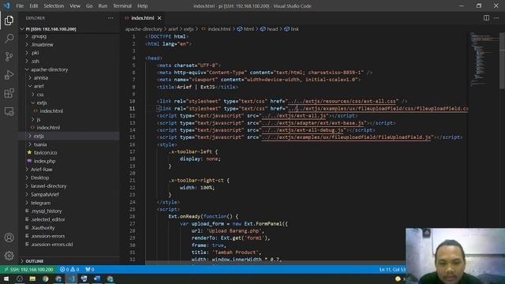Open the Explorer view in activity bar

(x=9, y=21)
